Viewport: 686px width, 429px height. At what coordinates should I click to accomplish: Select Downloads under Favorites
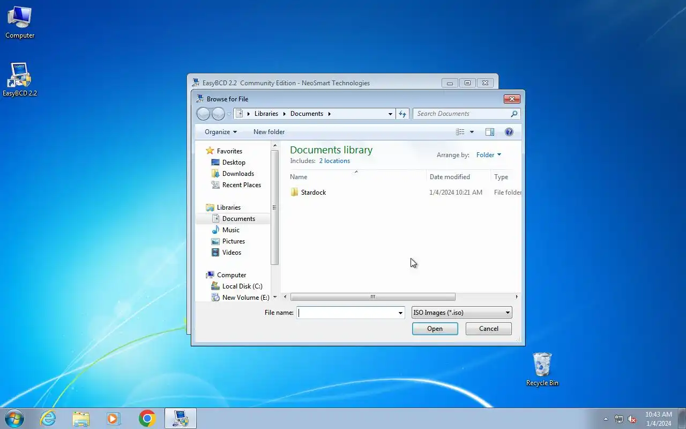click(238, 174)
